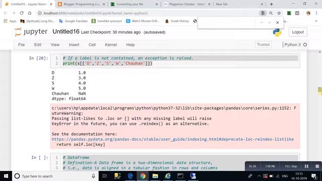Click the page vertical scrollbar up arrow
This screenshot has height=181, width=322.
(320, 52)
